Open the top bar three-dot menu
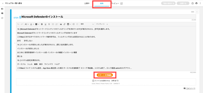 pyautogui.click(x=200, y=3)
